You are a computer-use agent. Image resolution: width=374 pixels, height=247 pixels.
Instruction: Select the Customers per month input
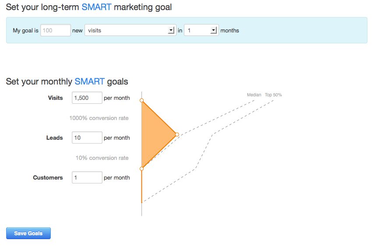(x=87, y=178)
